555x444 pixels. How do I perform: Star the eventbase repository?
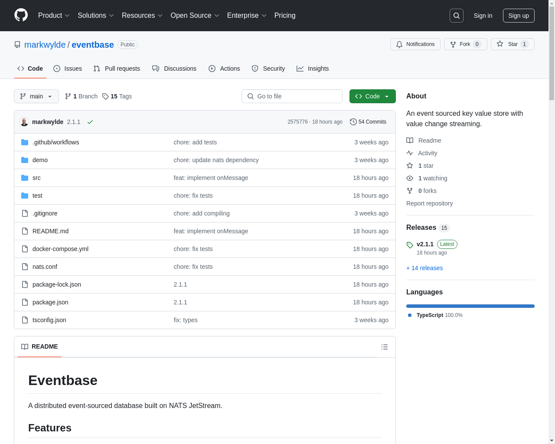point(513,44)
